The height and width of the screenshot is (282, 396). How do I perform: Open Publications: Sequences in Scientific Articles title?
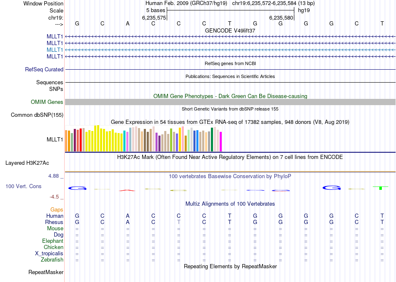230,76
